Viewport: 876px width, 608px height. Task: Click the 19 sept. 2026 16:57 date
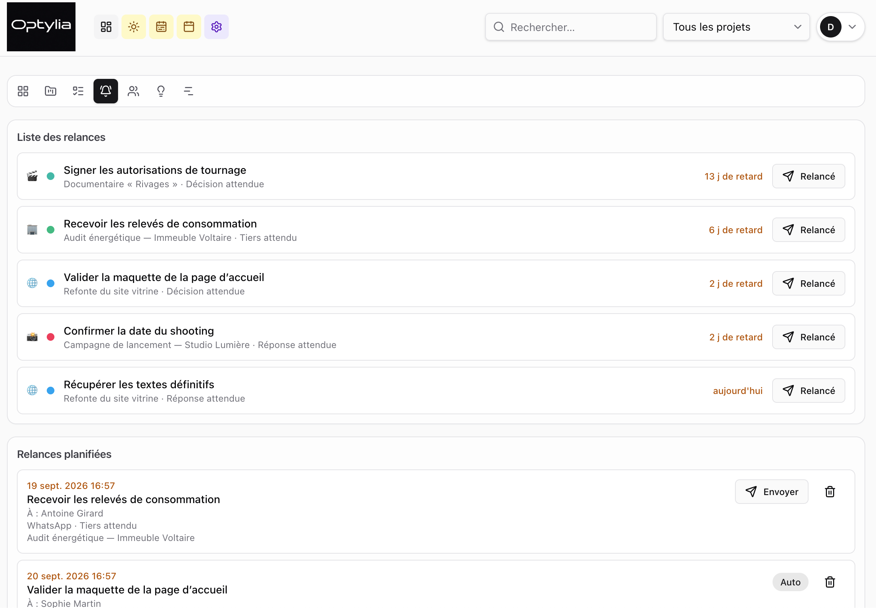pos(71,485)
